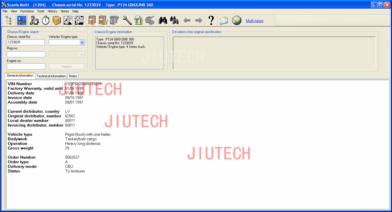Open the engine parts gear icon
Image resolution: width=392 pixels, height=212 pixels.
[x=34, y=20]
